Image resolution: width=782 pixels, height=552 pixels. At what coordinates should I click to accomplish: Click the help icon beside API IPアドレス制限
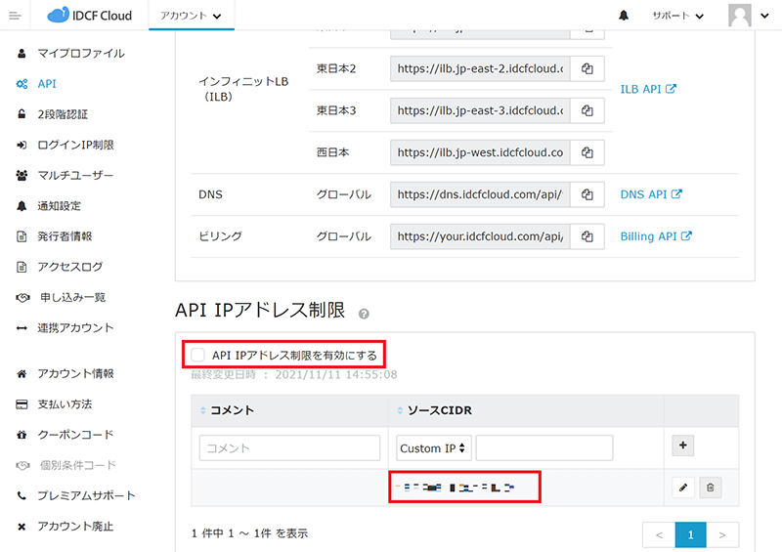pyautogui.click(x=364, y=314)
